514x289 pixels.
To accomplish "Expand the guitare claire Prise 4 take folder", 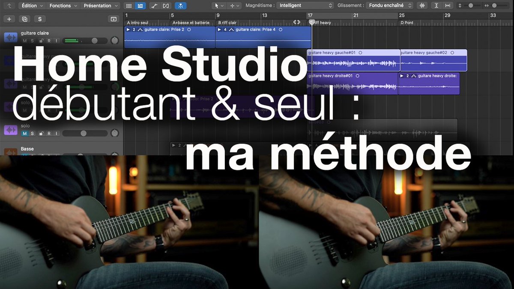I will coord(219,30).
